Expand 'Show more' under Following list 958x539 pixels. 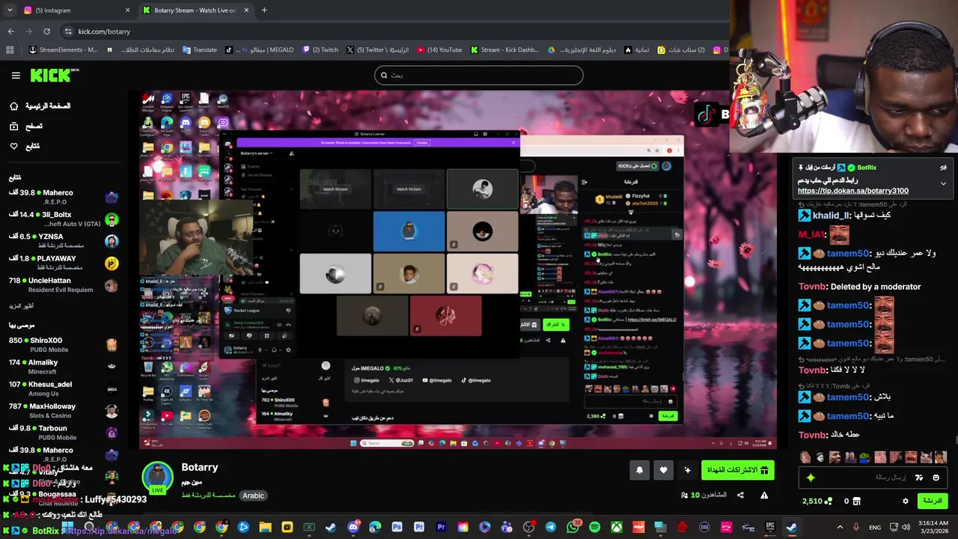[21, 306]
